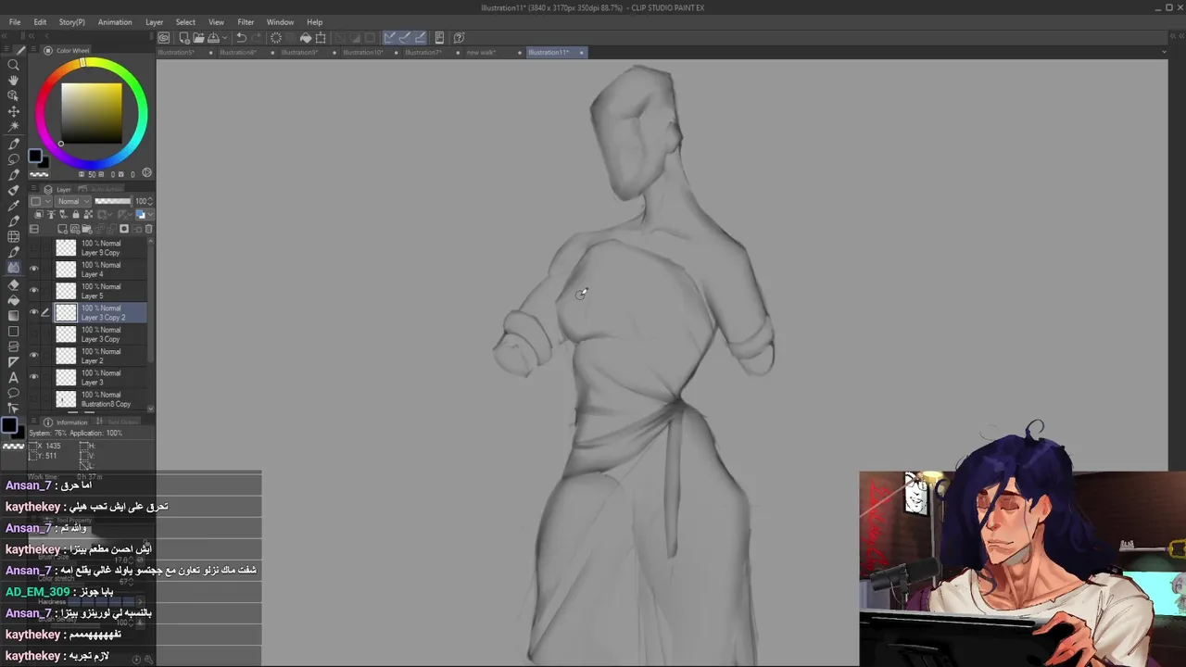1186x667 pixels.
Task: Hide Layer 3 Copy 2 visibility
Action: [34, 312]
